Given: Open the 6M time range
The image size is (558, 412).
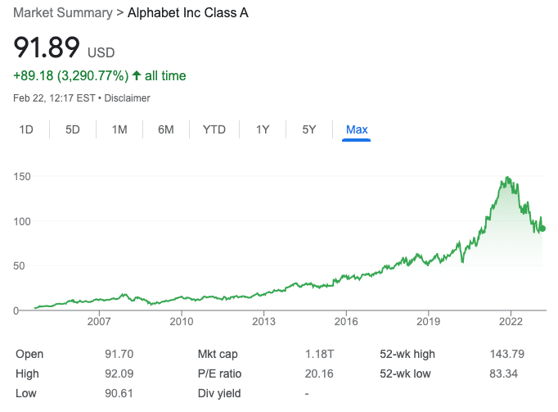Looking at the screenshot, I should (x=166, y=129).
